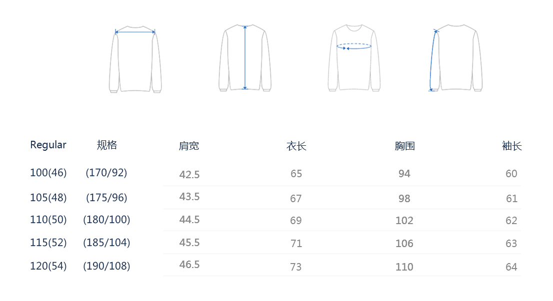This screenshot has height=301, width=553.
Task: Select the 115(52) size row label
Action: (48, 243)
